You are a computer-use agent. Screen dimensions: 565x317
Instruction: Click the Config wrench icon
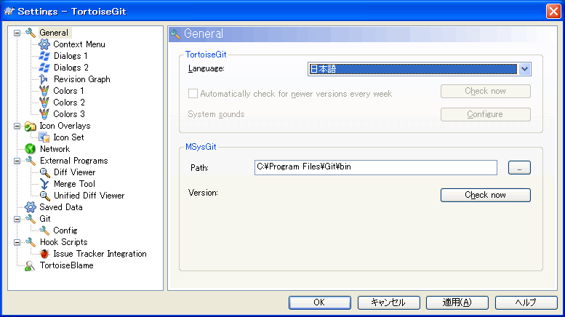(x=44, y=230)
